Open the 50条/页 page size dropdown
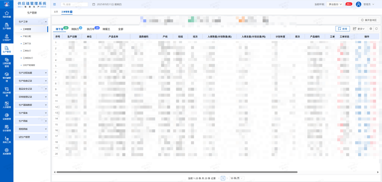This screenshot has width=382, height=182. click(237, 178)
